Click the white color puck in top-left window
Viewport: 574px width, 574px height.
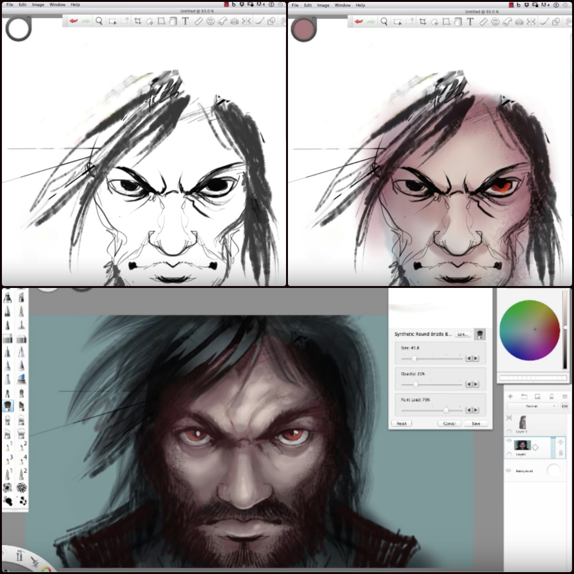19,28
